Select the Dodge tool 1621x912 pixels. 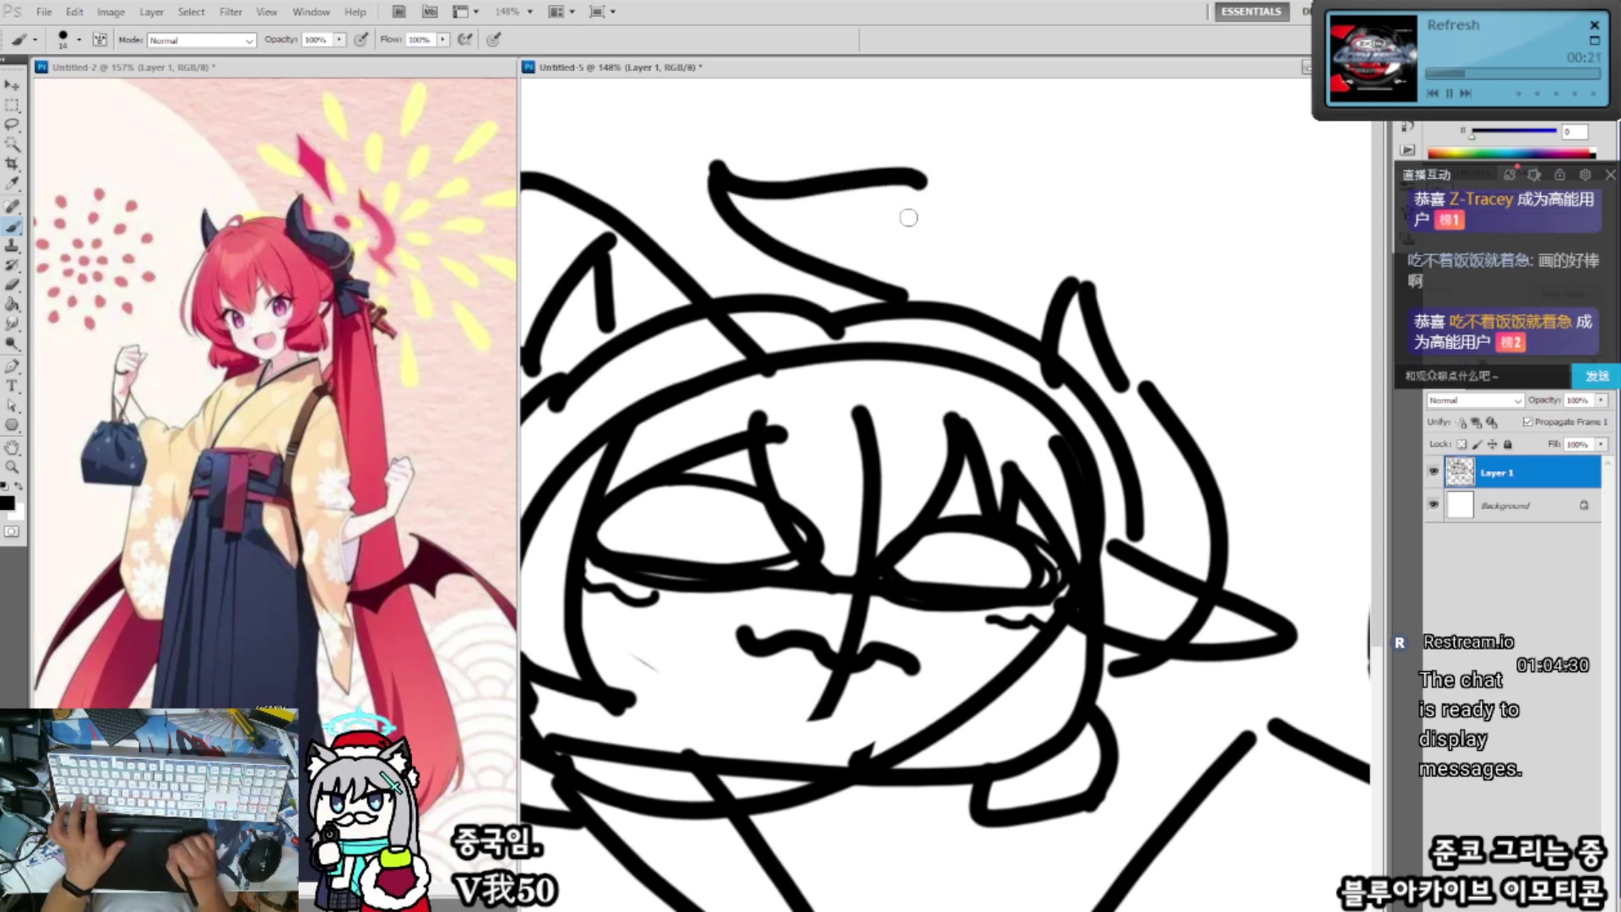coord(12,344)
